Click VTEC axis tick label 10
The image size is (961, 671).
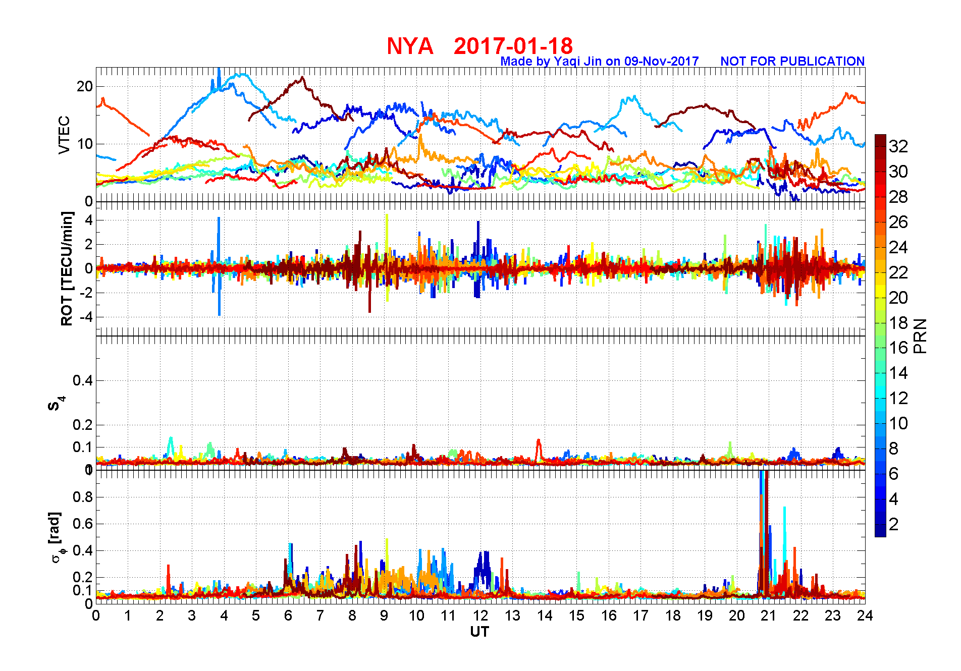(x=85, y=144)
